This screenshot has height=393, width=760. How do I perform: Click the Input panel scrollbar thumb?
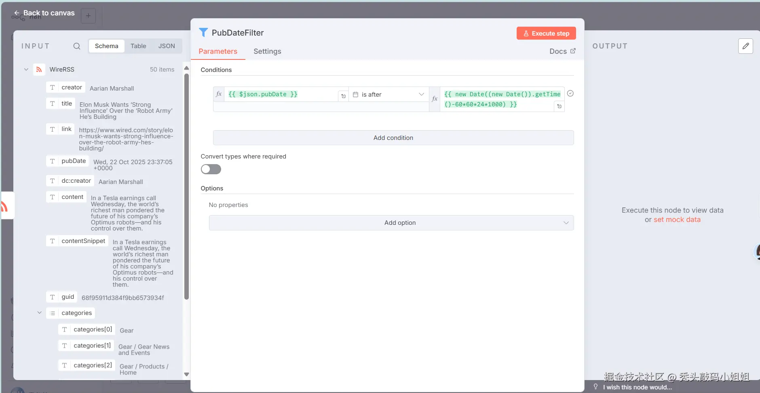186,186
